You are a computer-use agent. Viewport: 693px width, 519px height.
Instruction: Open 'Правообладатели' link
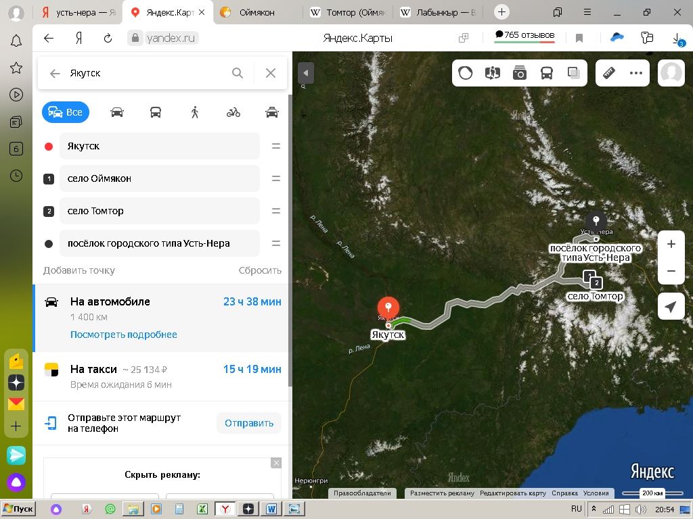pos(362,493)
